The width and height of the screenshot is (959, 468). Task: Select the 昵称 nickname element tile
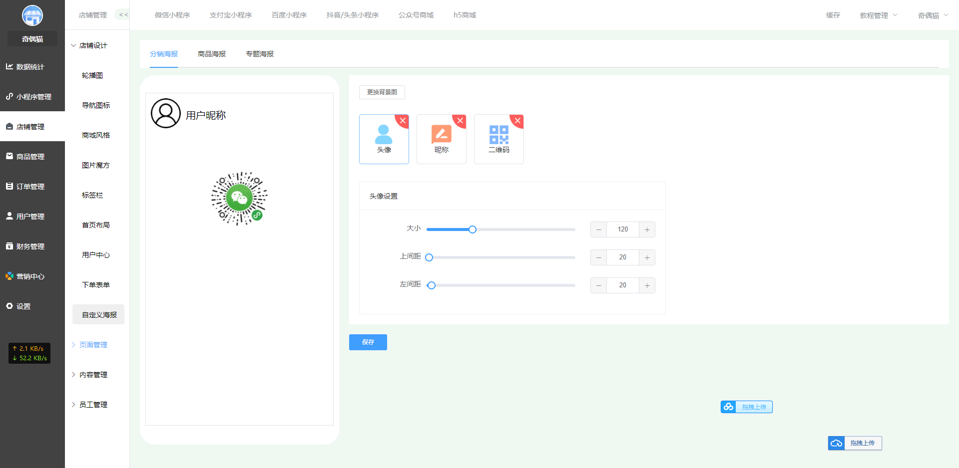click(441, 139)
